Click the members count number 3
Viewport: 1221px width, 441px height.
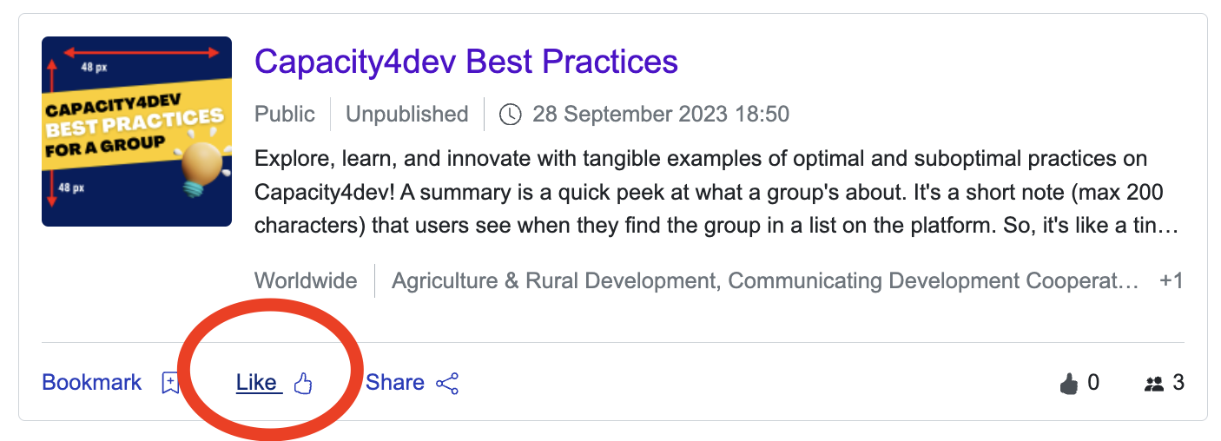(1178, 383)
